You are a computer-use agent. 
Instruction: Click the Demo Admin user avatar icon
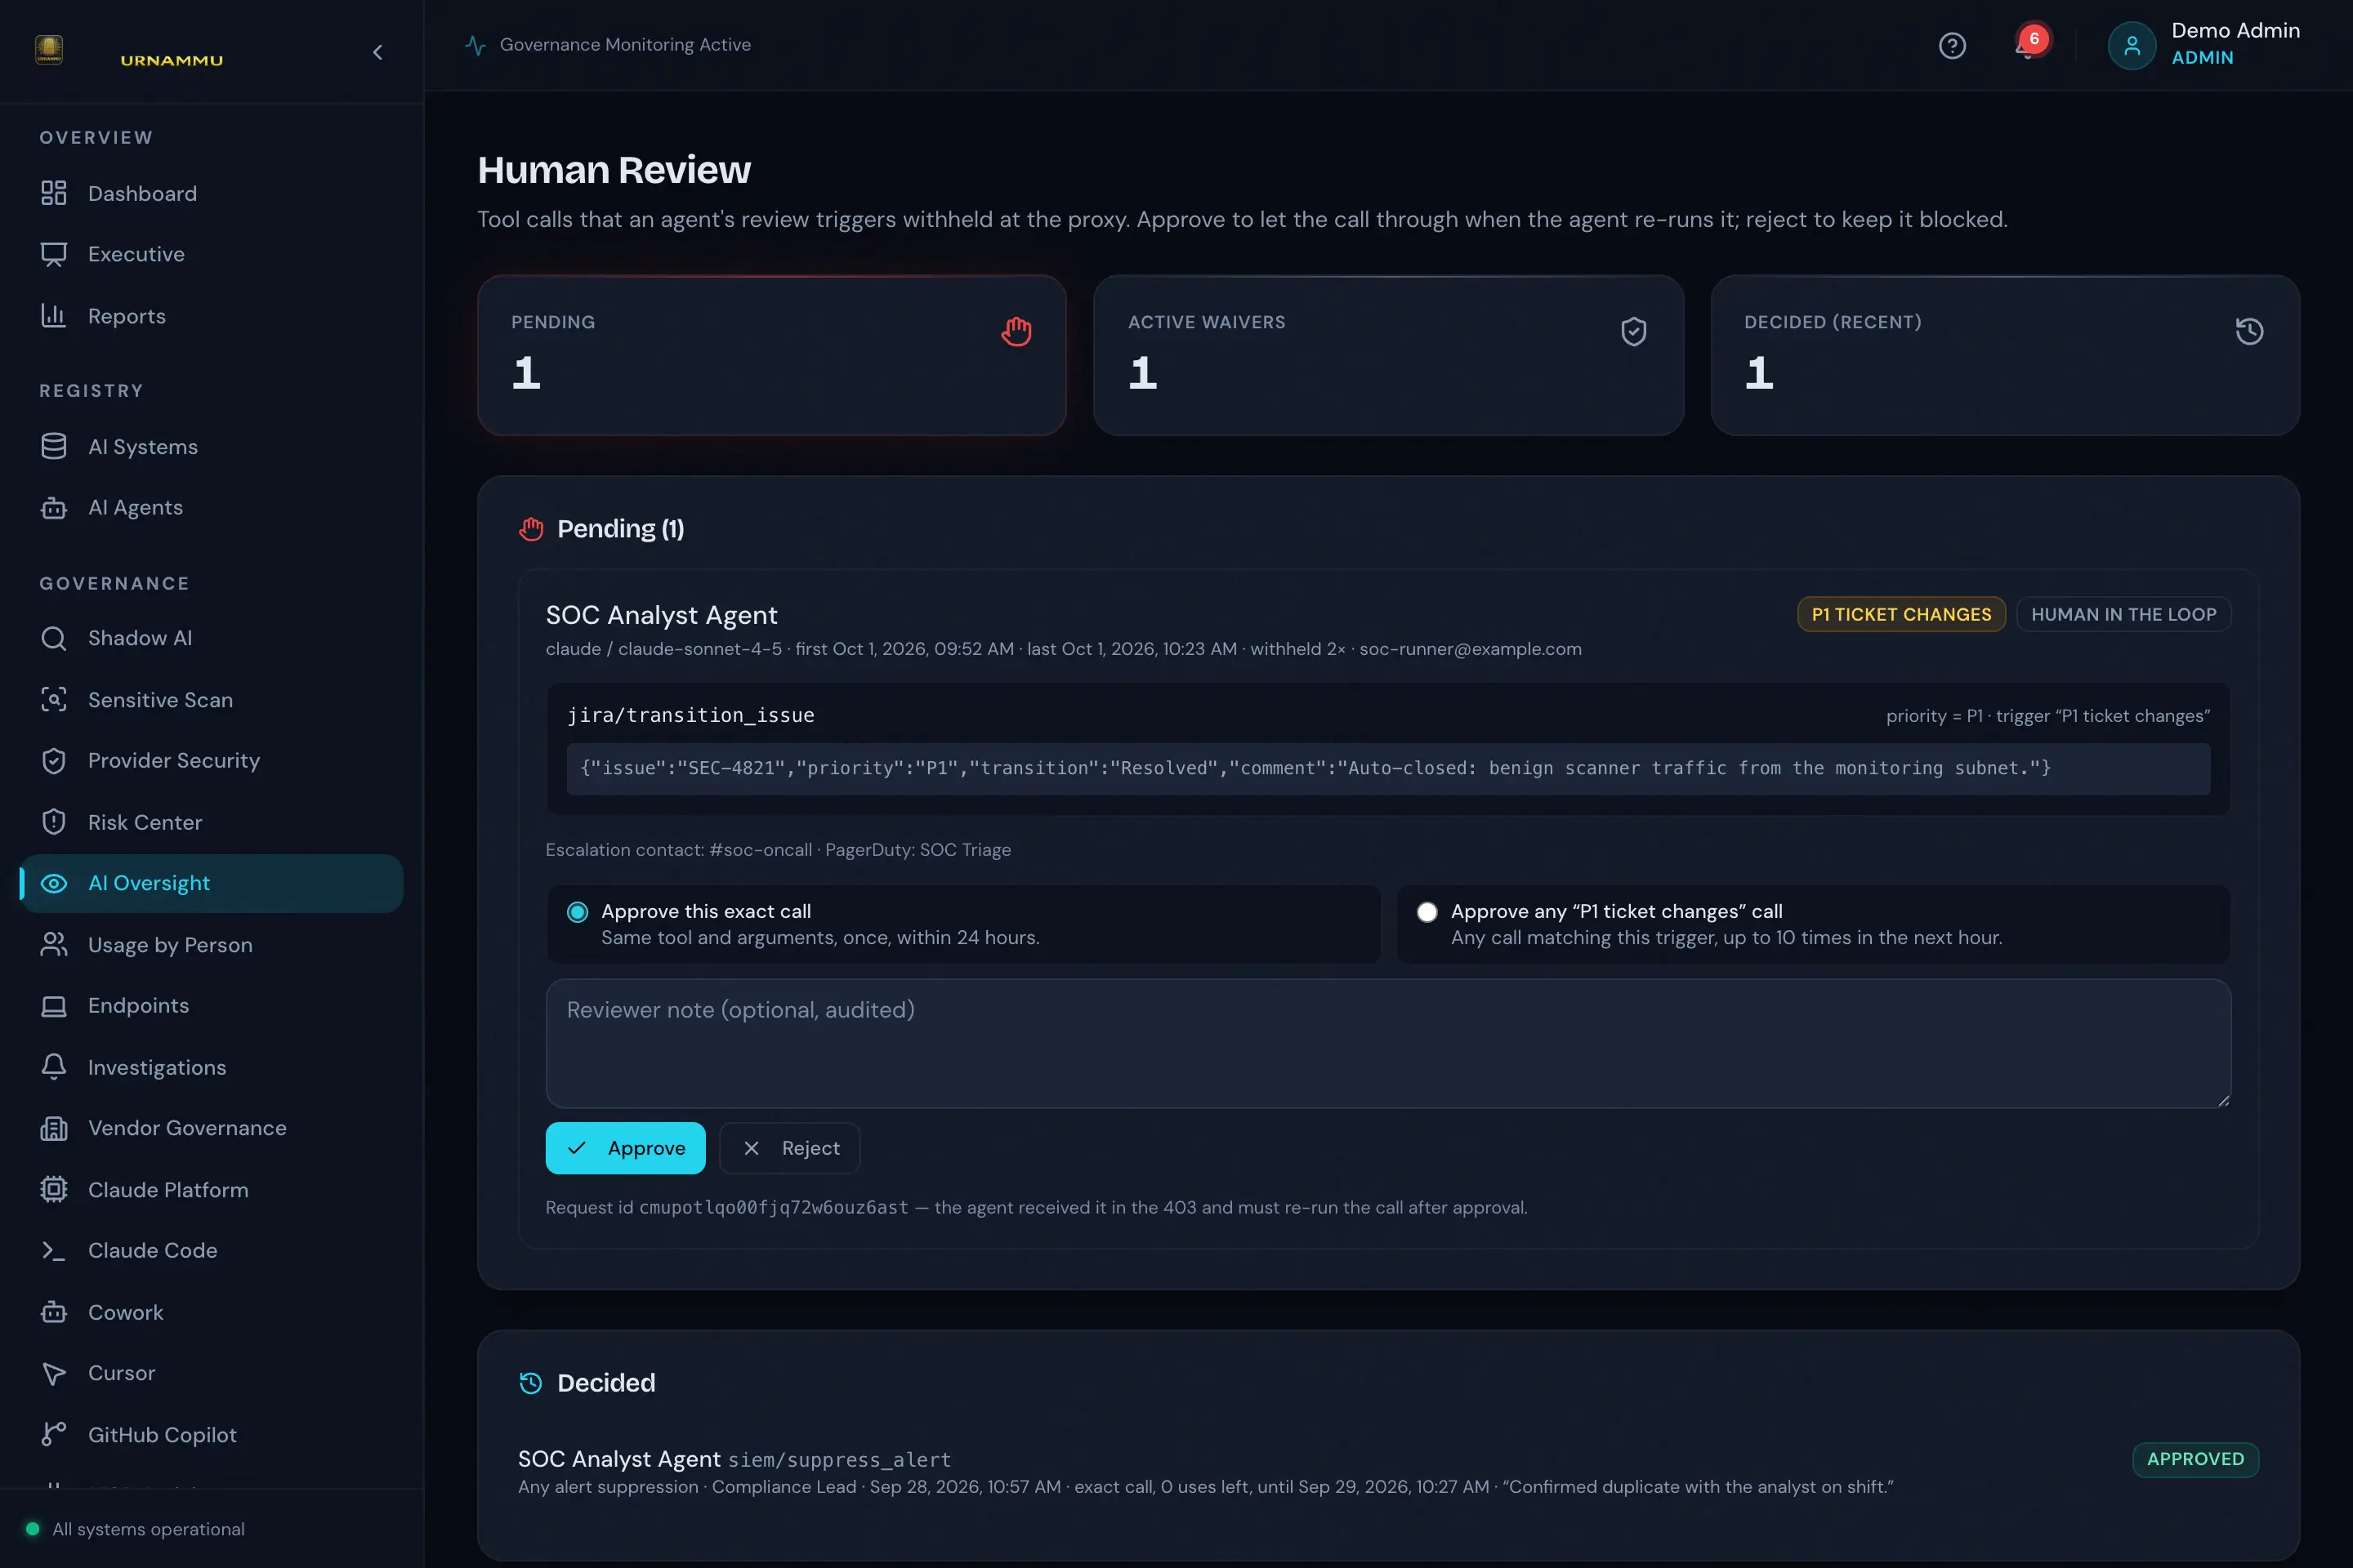tap(2132, 46)
